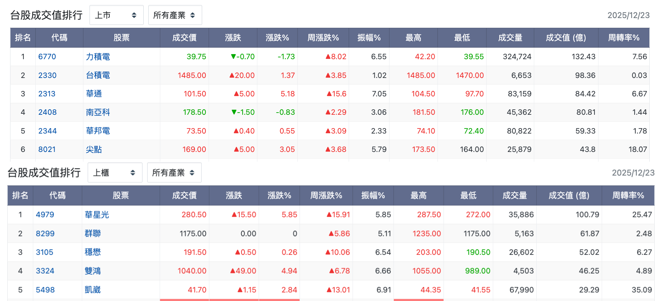Open the 上櫃 market dropdown
Image resolution: width=662 pixels, height=301 pixels.
[x=115, y=173]
